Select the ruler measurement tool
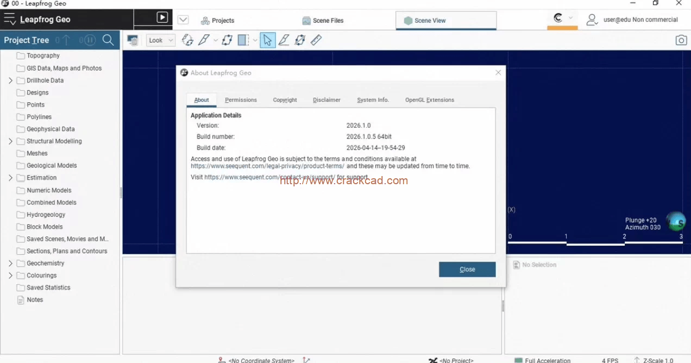This screenshot has height=363, width=691. [x=316, y=40]
